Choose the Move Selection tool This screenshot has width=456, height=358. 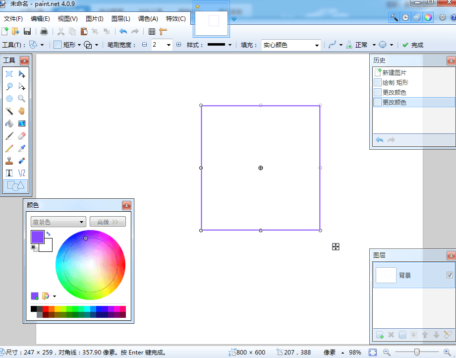(22, 86)
